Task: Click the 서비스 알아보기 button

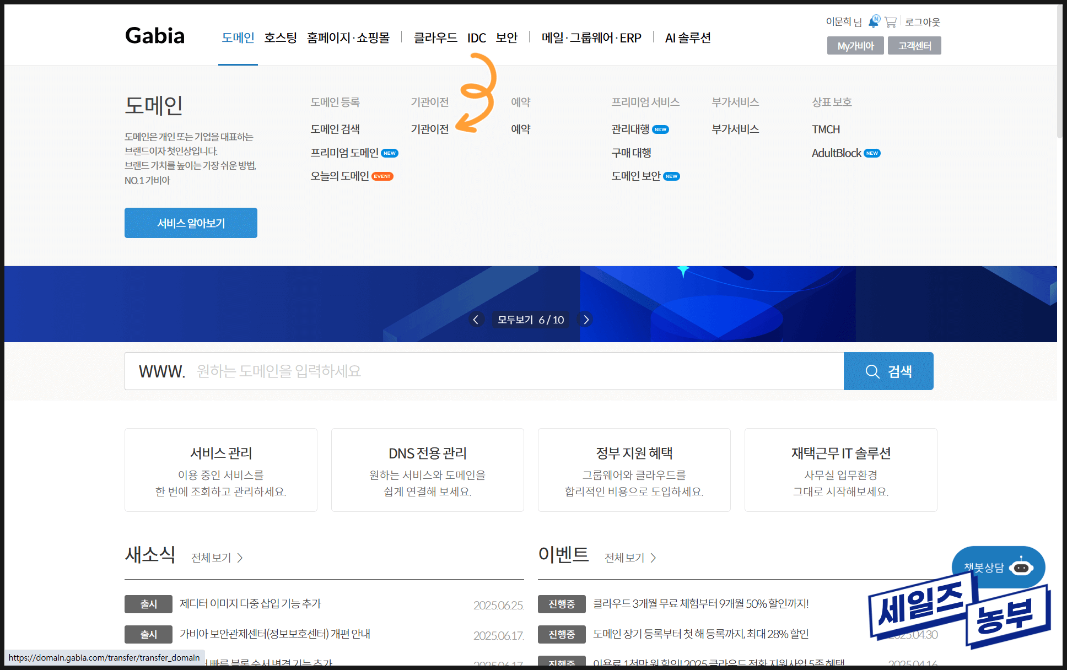Action: [191, 223]
